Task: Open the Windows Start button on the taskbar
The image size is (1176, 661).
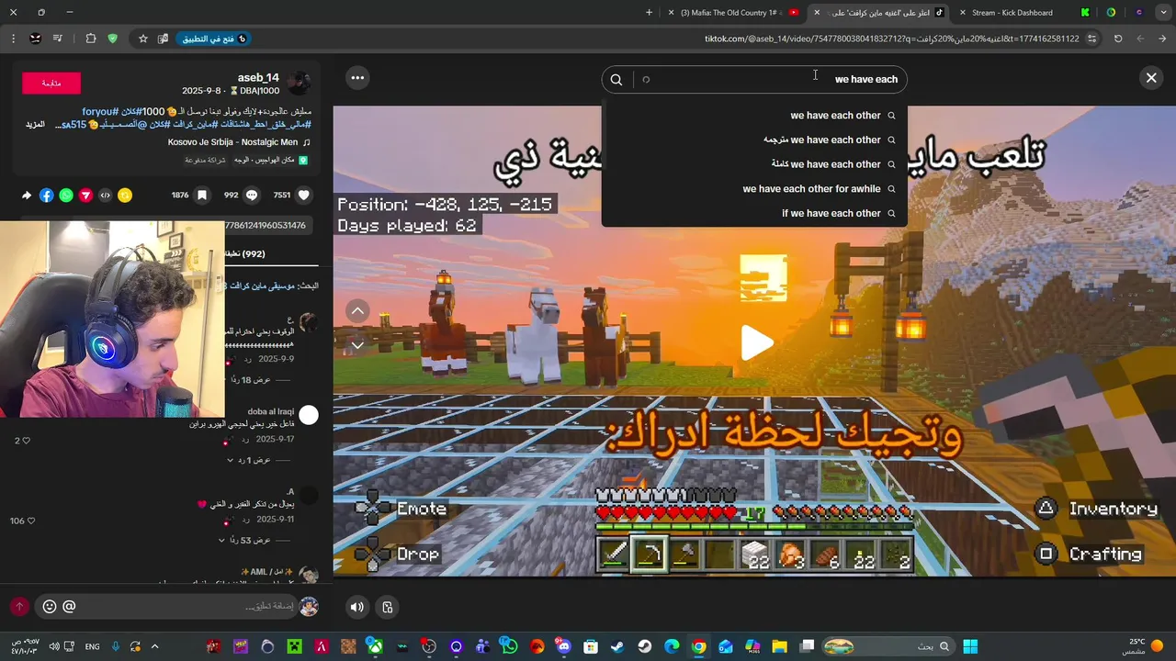Action: 970,646
